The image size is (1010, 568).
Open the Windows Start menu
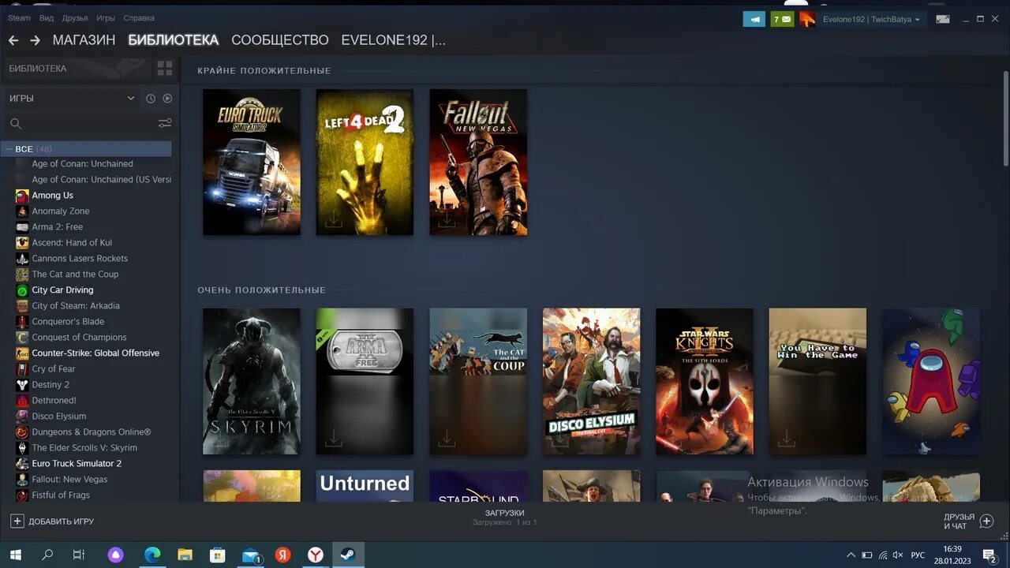click(x=15, y=555)
